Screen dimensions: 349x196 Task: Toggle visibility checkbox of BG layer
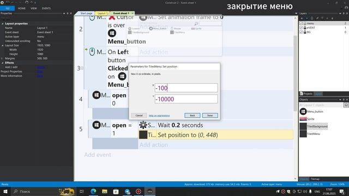coord(301,32)
